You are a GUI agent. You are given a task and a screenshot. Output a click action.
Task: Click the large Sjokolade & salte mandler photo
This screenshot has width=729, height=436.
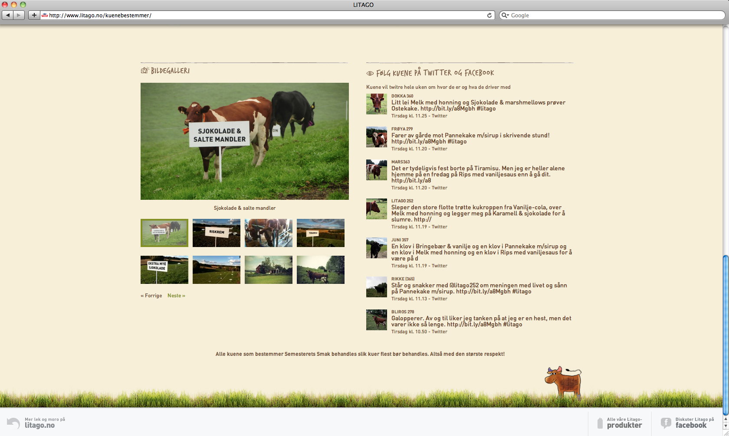coord(245,141)
